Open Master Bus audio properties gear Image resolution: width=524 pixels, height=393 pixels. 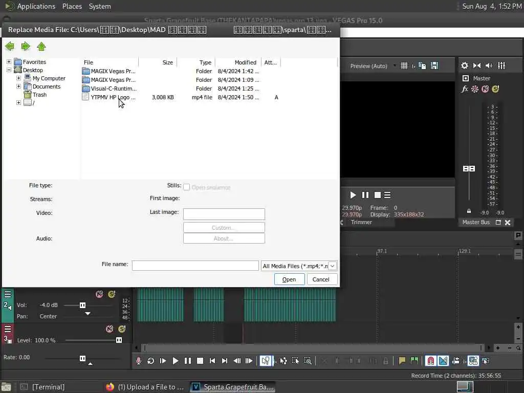tap(465, 65)
